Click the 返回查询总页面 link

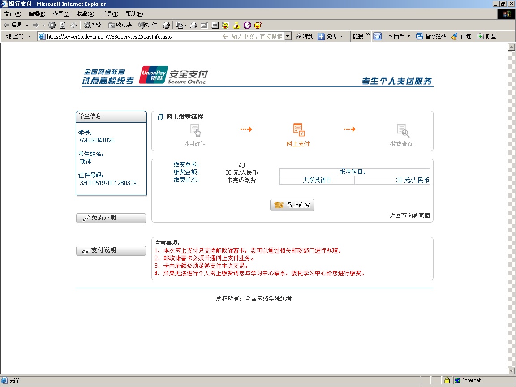[x=409, y=215]
